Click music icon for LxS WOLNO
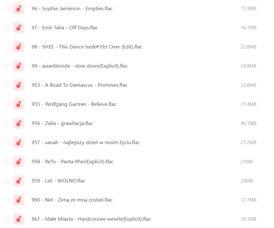274x228 pixels. click(19, 180)
